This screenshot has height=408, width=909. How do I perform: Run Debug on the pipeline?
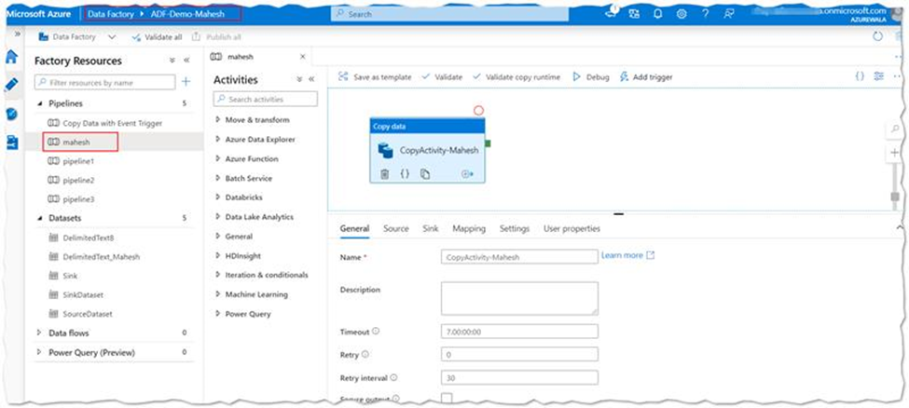pos(591,76)
